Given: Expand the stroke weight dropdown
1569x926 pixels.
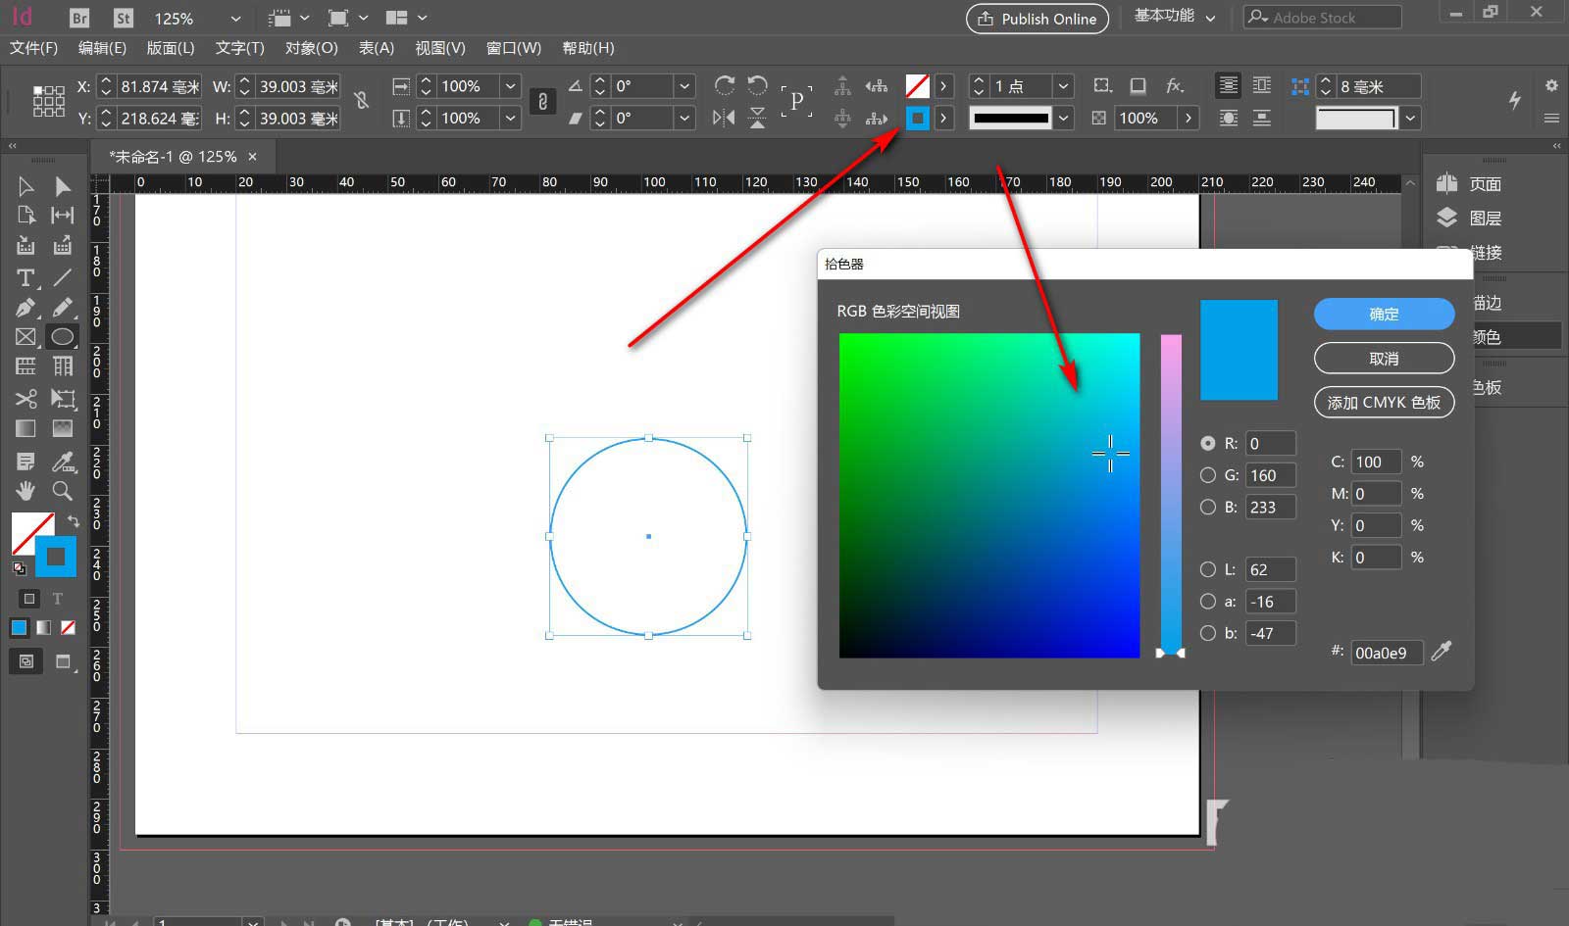Looking at the screenshot, I should pos(1063,86).
